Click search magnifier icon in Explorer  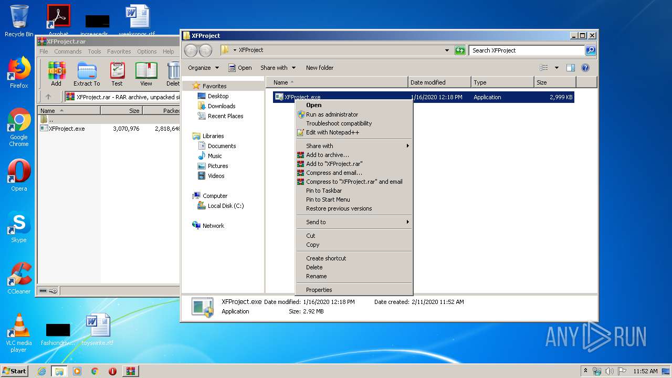(x=591, y=50)
